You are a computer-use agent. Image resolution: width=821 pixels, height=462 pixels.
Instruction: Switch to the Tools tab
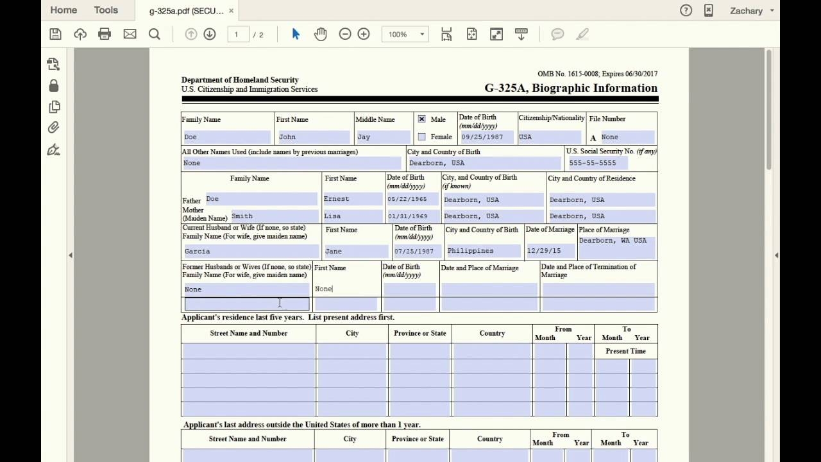[106, 10]
